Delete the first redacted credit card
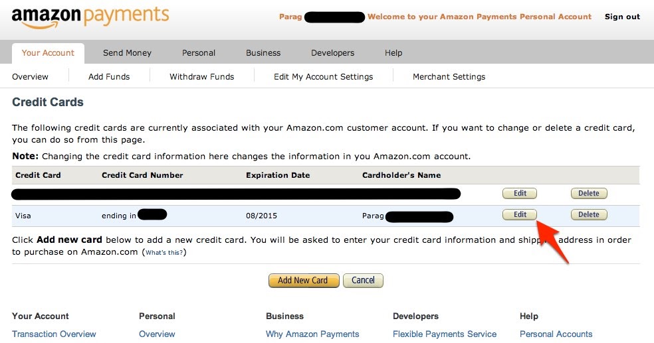654x343 pixels. (588, 193)
